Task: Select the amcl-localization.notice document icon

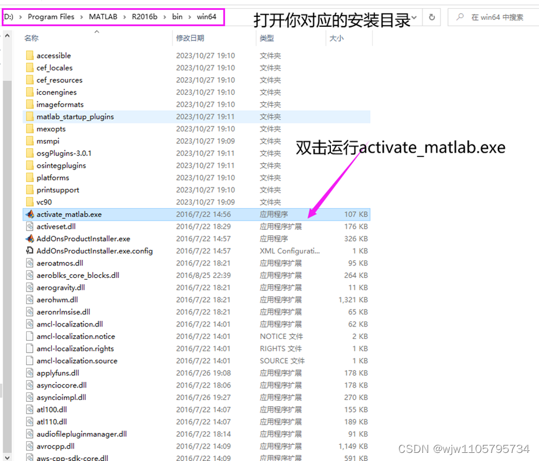Action: pyautogui.click(x=29, y=336)
